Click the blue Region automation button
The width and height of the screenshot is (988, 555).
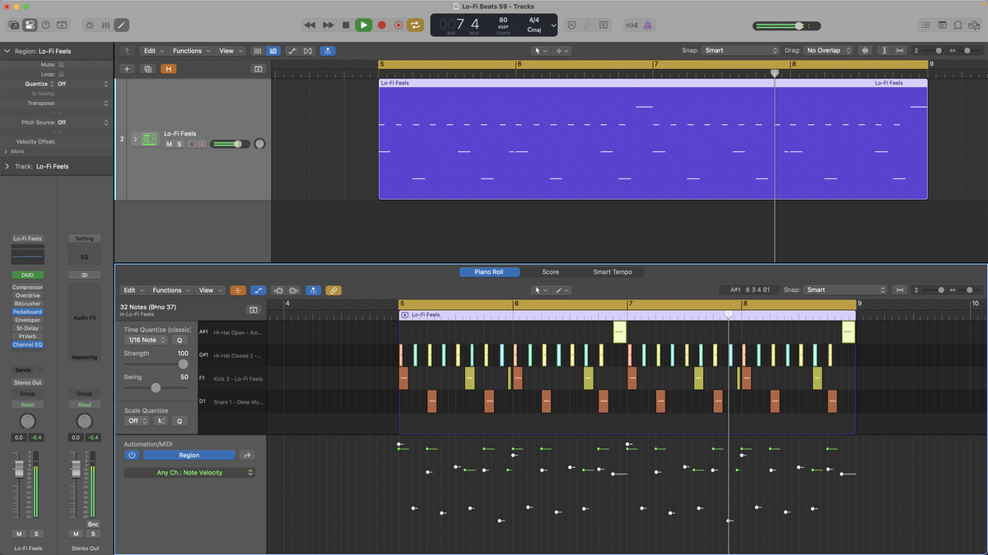pos(189,455)
